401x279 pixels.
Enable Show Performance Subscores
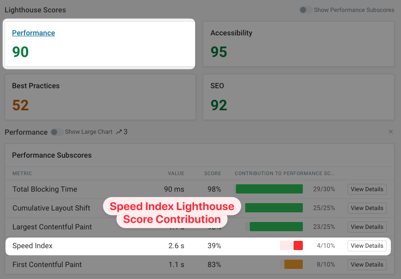(306, 10)
